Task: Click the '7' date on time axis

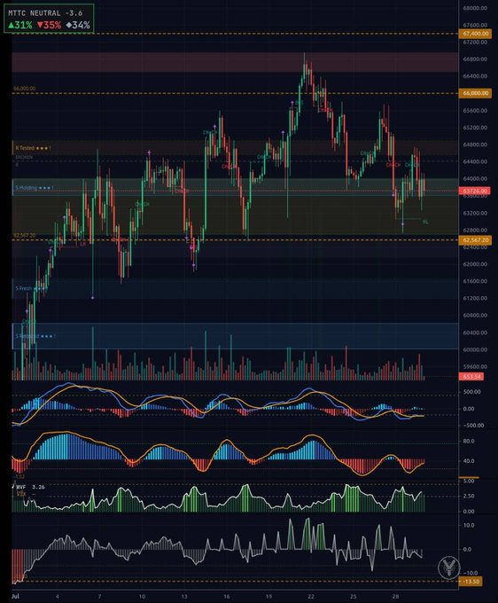Action: pyautogui.click(x=99, y=597)
